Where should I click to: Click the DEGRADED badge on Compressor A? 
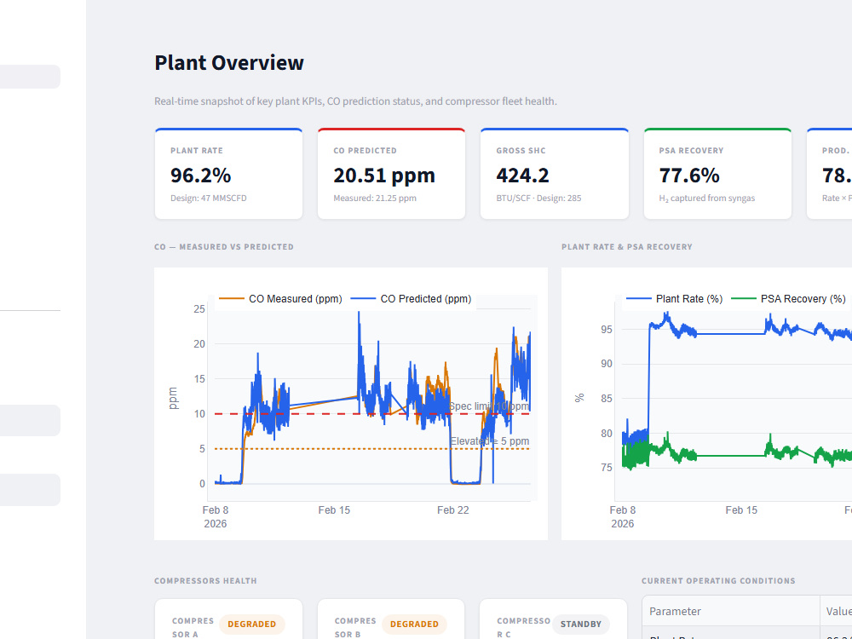(251, 625)
